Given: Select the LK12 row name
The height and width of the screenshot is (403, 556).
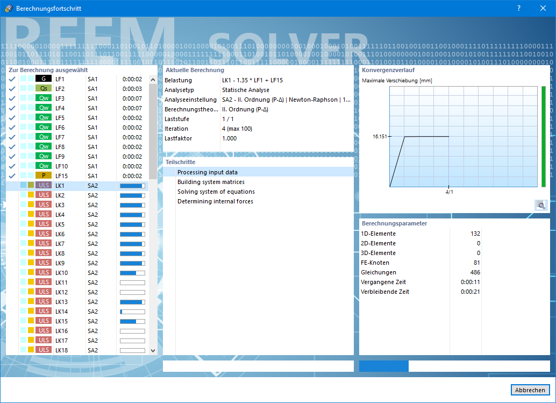Looking at the screenshot, I should [x=61, y=292].
